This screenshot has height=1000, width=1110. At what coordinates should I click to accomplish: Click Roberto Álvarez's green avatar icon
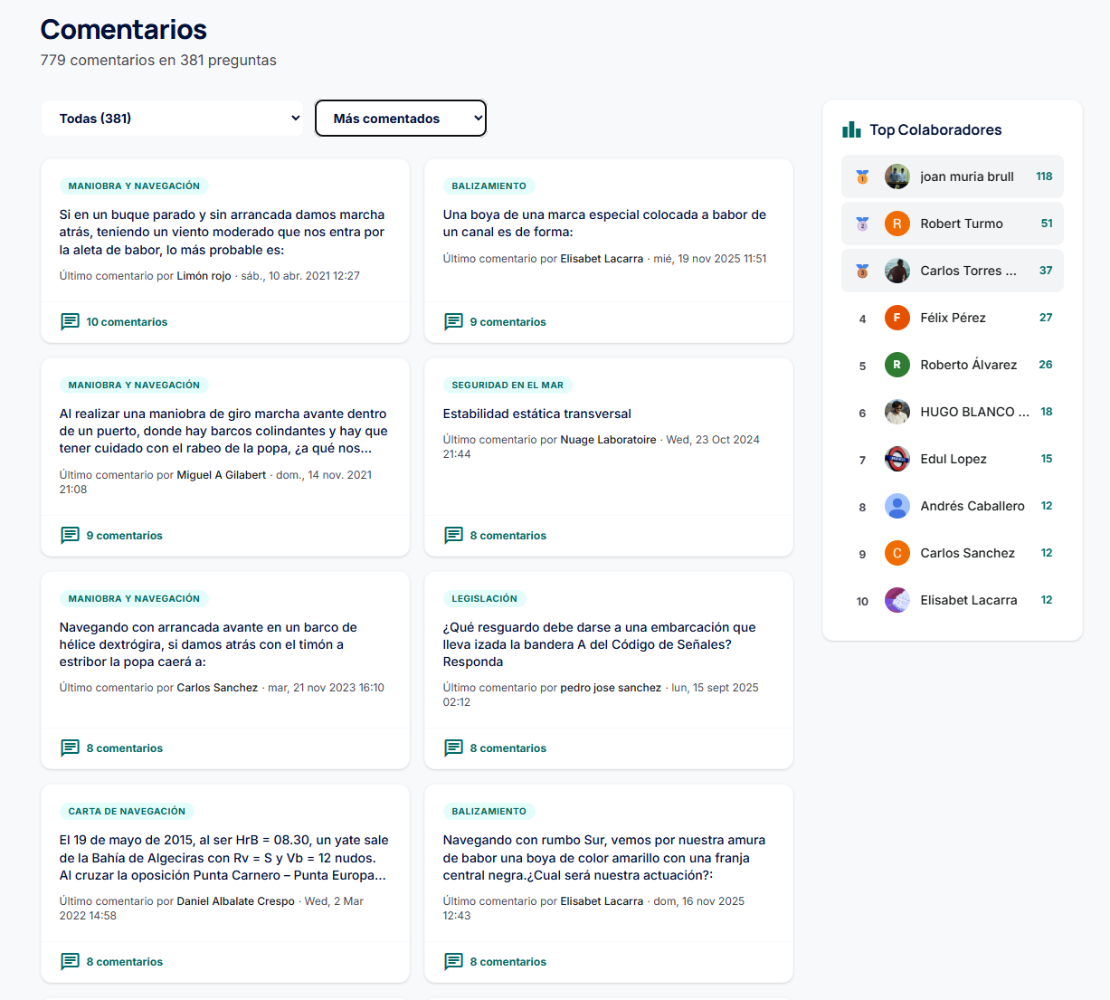coord(897,365)
